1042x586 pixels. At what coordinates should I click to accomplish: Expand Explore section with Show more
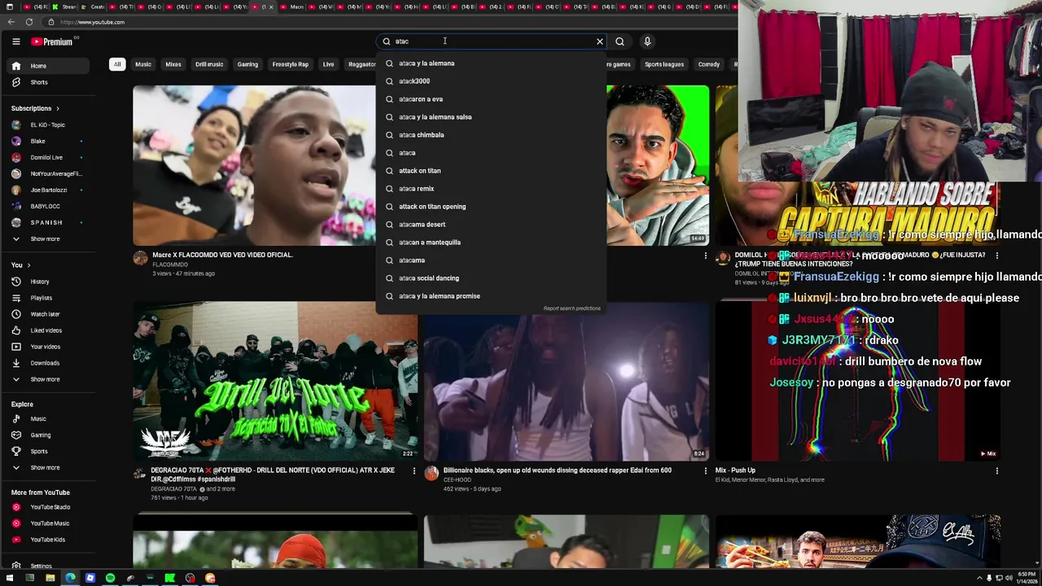click(48, 468)
